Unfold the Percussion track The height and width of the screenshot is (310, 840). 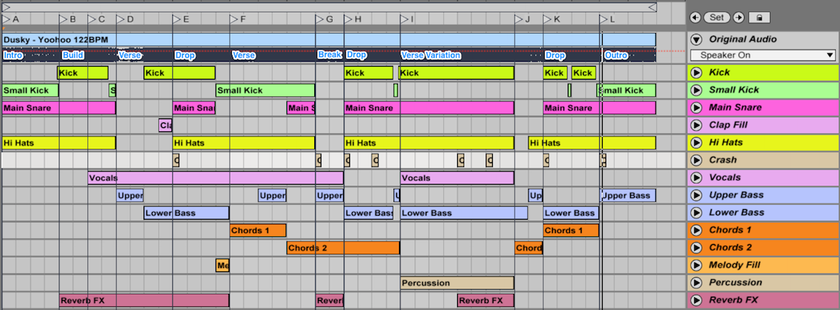696,282
